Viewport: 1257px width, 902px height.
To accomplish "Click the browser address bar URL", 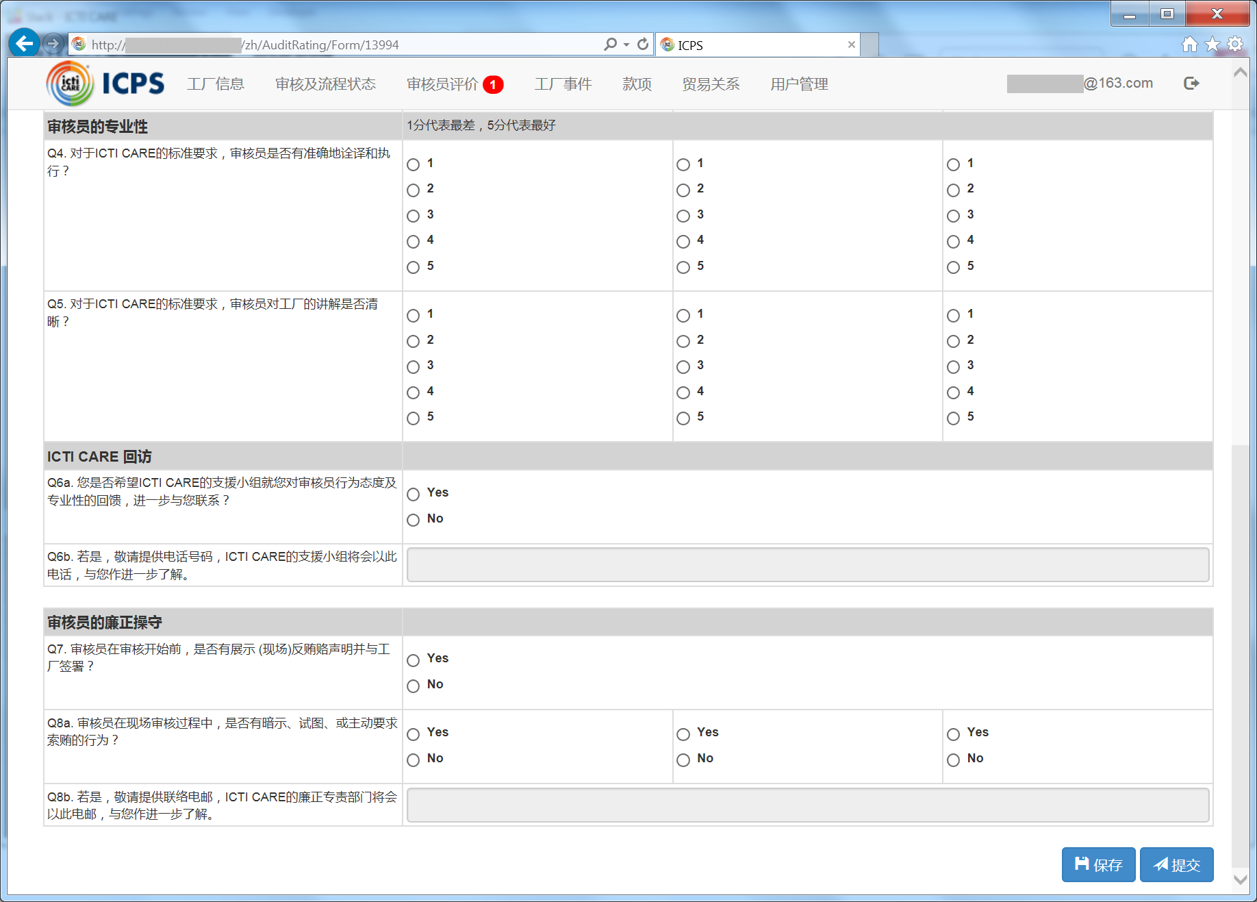I will click(244, 45).
